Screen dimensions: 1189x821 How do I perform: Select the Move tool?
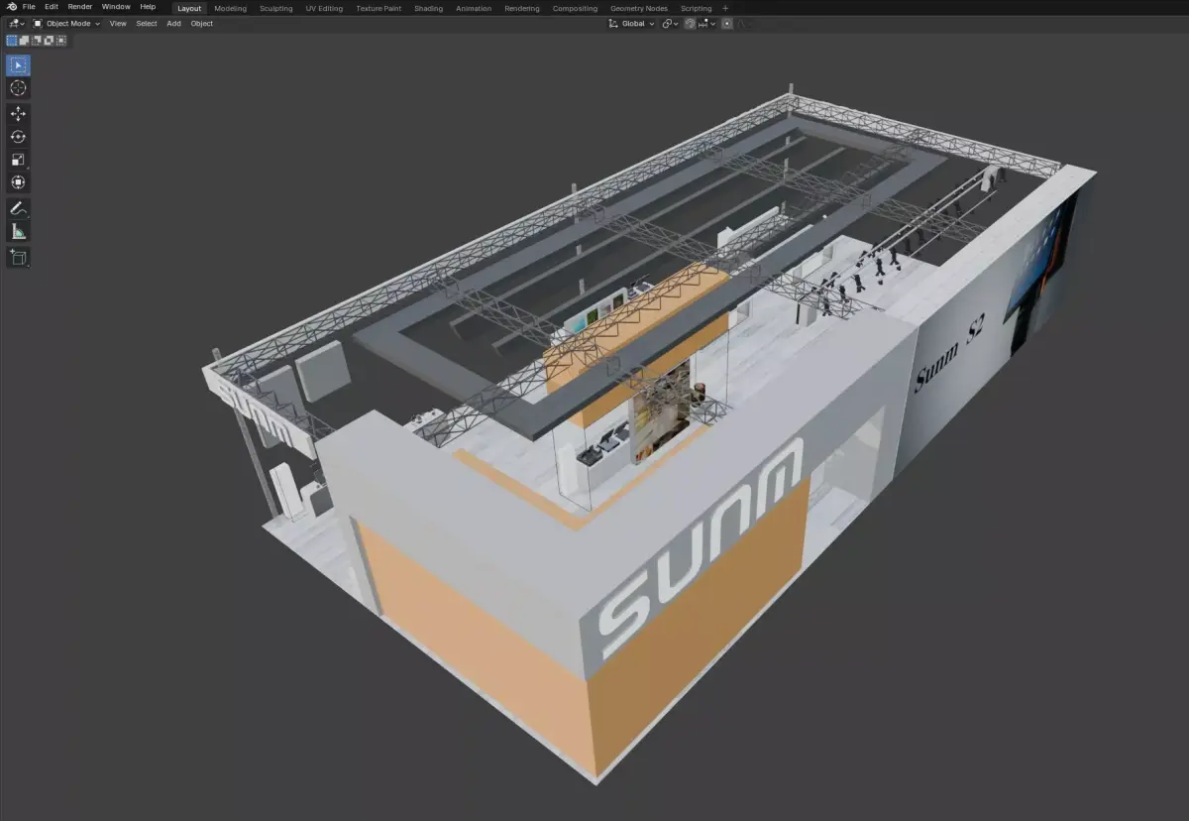click(x=18, y=114)
